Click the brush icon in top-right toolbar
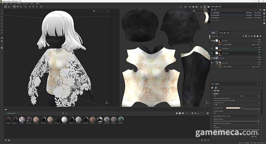The image size is (266, 144). pos(205,7)
